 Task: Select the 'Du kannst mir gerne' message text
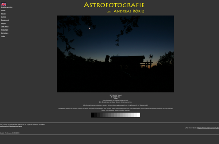[23, 124]
